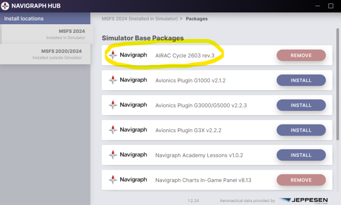
Task: Remove Navigraph Charts In-Game Panel v8.13
Action: point(301,180)
